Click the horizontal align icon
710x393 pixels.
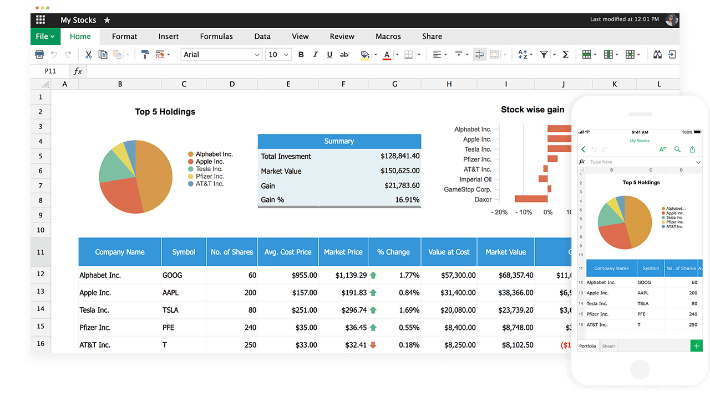[437, 54]
